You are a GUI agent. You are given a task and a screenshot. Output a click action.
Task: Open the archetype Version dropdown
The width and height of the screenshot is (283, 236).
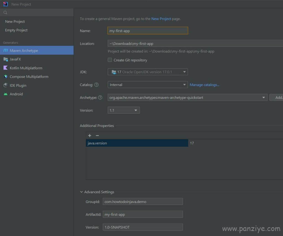click(x=124, y=110)
